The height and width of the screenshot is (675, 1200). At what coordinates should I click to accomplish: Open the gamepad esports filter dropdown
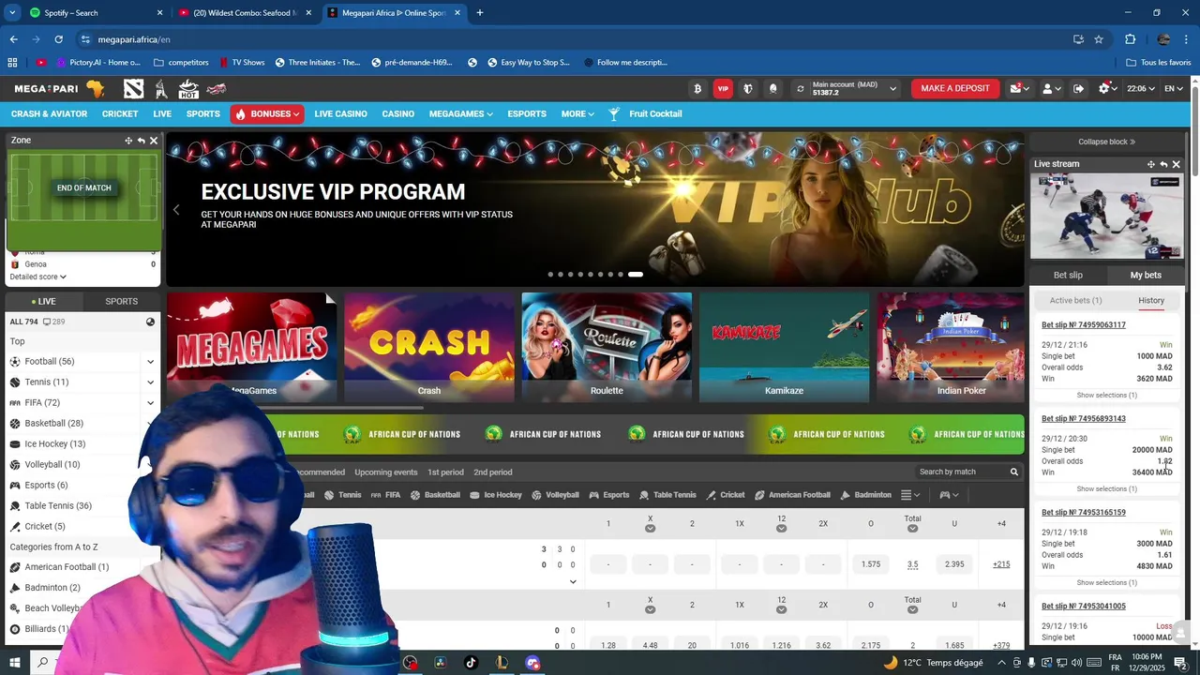(950, 495)
